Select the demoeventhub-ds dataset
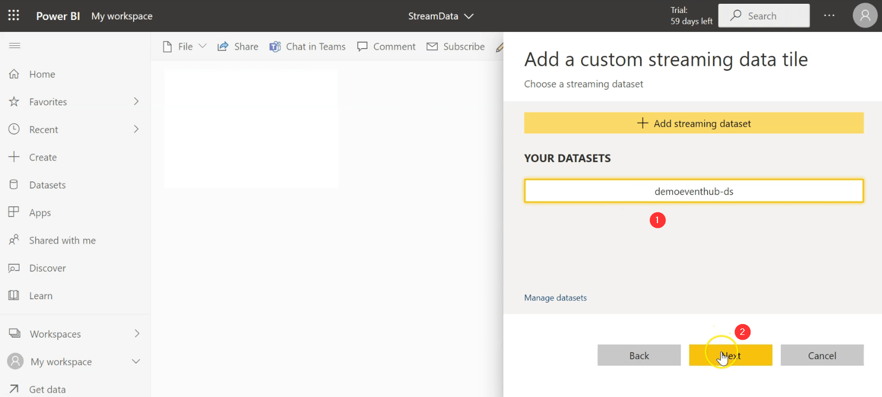The image size is (882, 397). coord(694,191)
